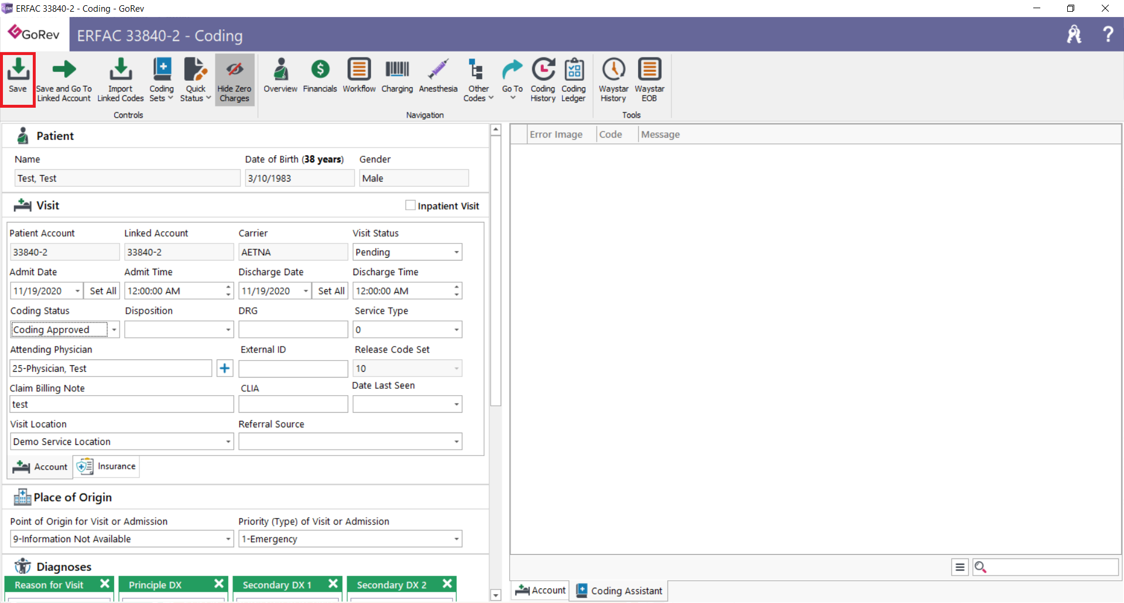Open the Anesthesia section
The height and width of the screenshot is (603, 1124).
pos(438,76)
